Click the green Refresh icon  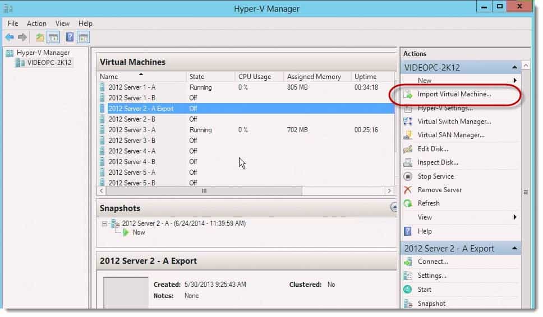[408, 203]
